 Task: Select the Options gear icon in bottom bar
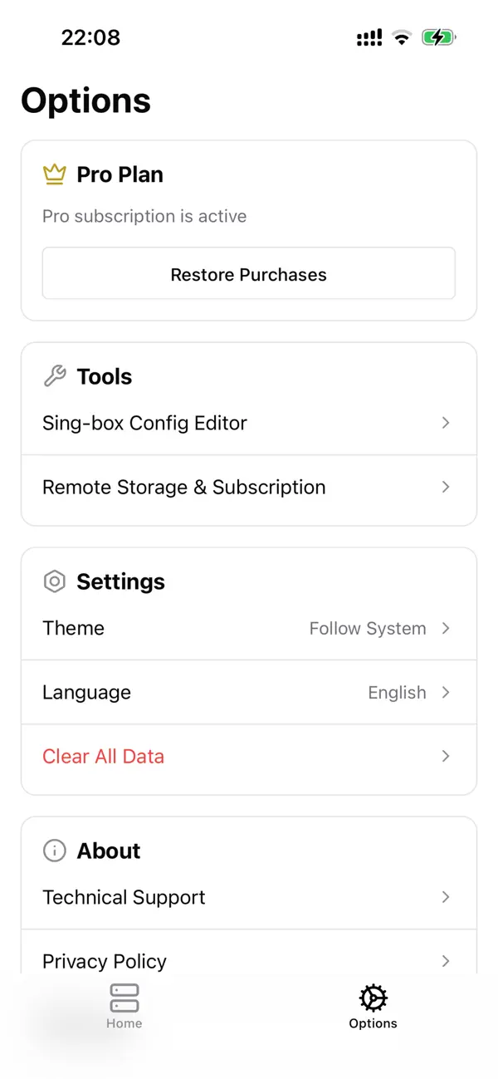373,997
